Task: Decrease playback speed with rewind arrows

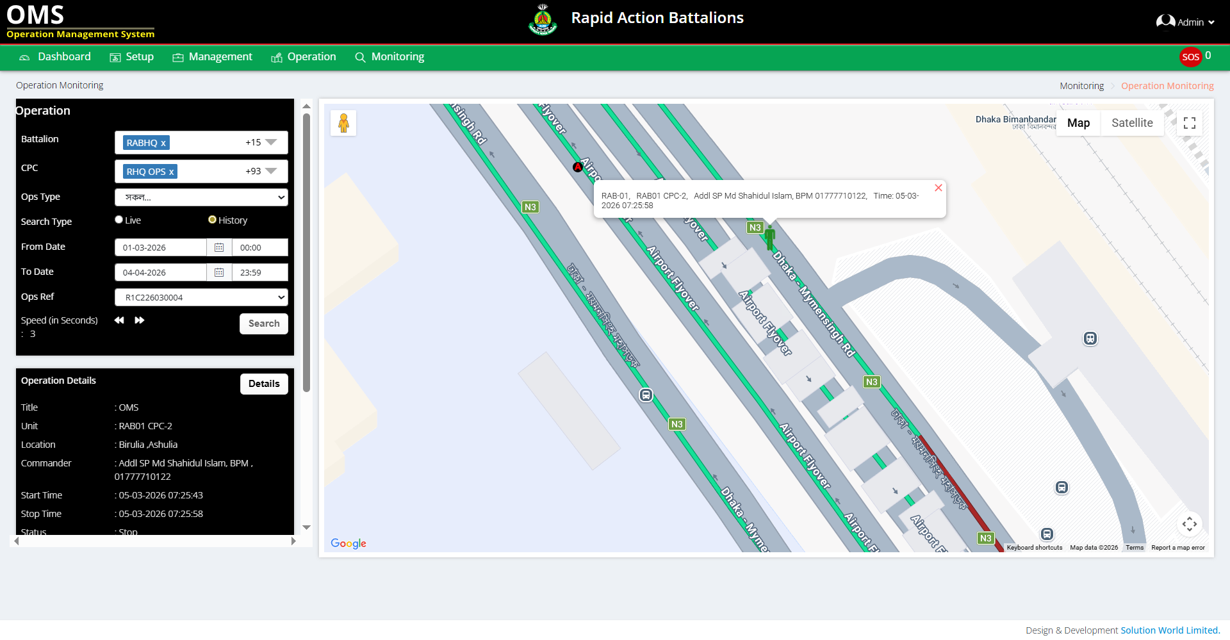Action: [x=119, y=320]
